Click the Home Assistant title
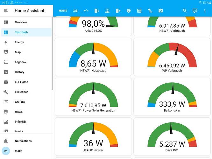The width and height of the screenshot is (212, 159). pyautogui.click(x=30, y=11)
